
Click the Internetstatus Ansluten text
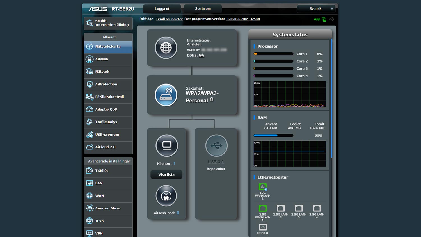pos(199,42)
